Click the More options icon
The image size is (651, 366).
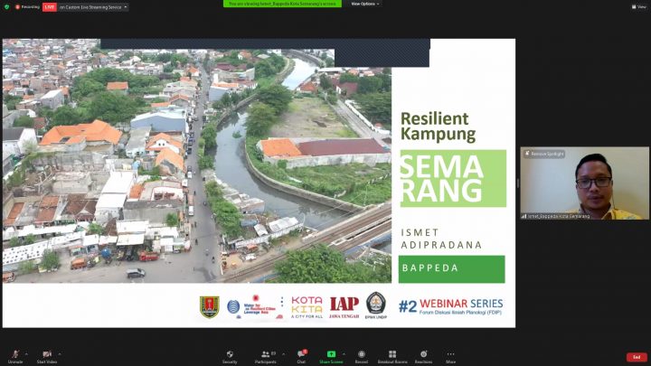click(450, 353)
